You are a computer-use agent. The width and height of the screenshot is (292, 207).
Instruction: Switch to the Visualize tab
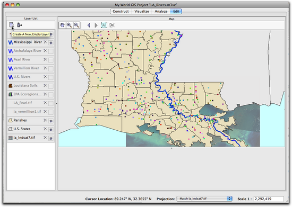click(142, 11)
